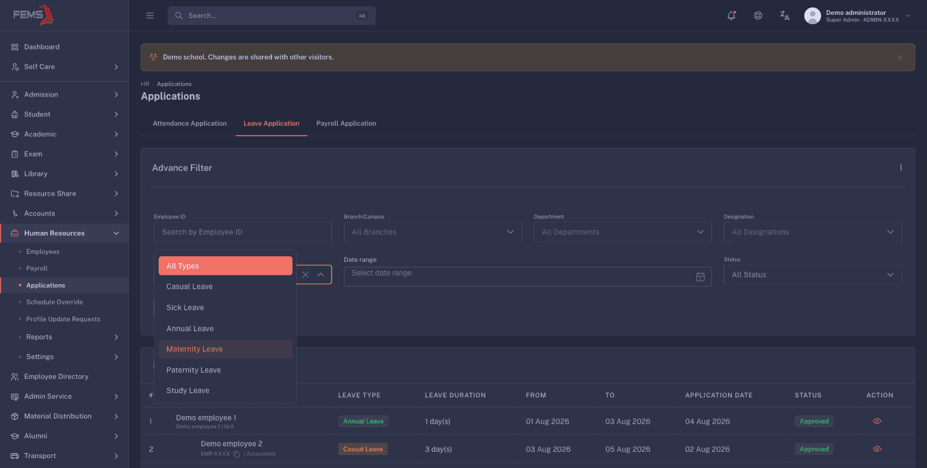View Demo employee 2's leave application
Viewport: 927px width, 468px height.
coord(877,449)
